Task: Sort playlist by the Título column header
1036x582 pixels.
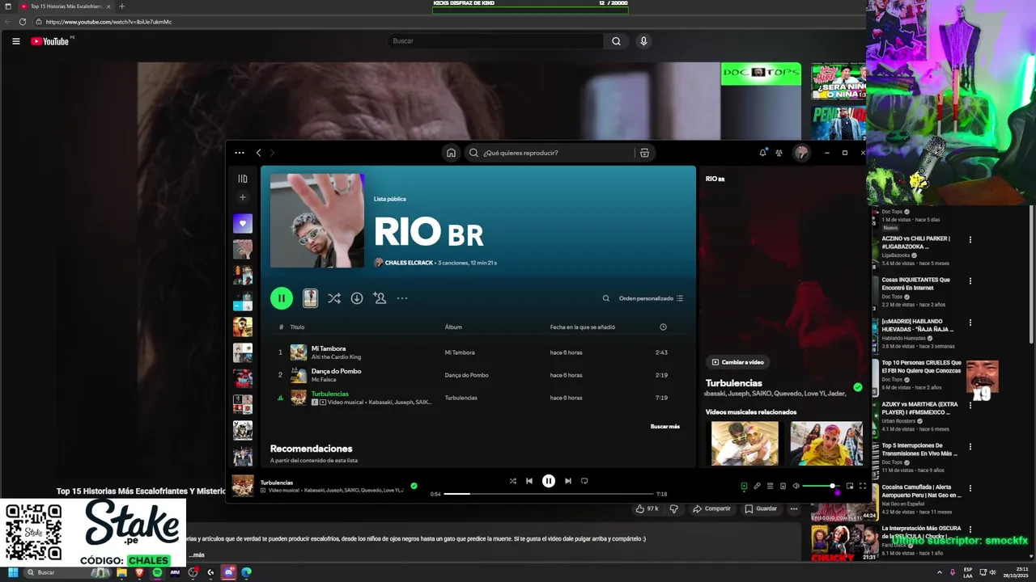Action: point(297,327)
